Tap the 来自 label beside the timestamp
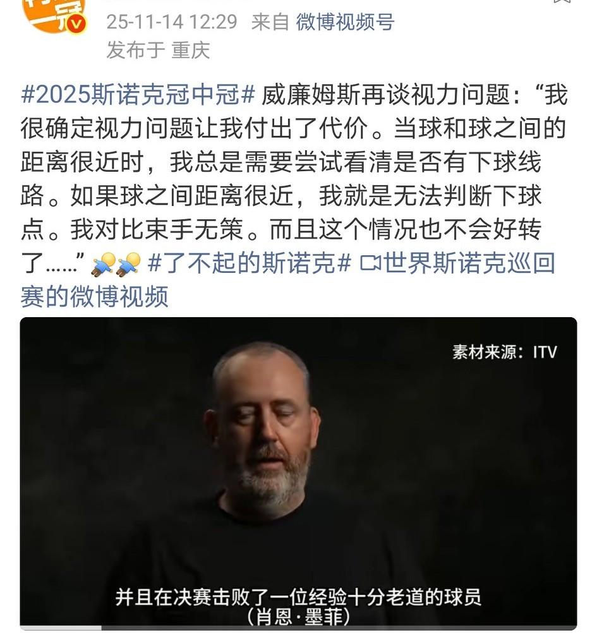 click(x=270, y=21)
